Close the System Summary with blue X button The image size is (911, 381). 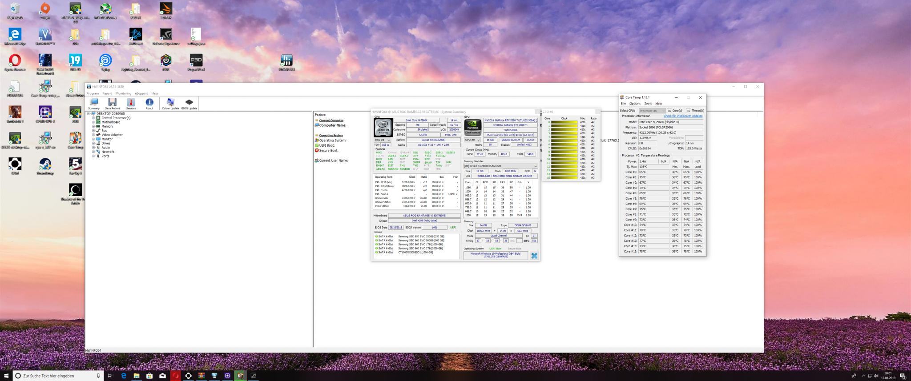click(x=534, y=256)
